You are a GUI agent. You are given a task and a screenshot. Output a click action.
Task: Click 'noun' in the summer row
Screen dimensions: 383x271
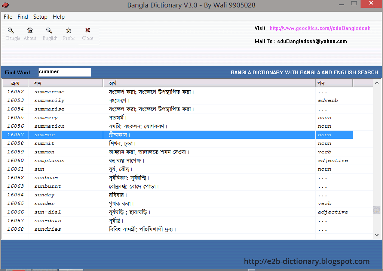324,135
